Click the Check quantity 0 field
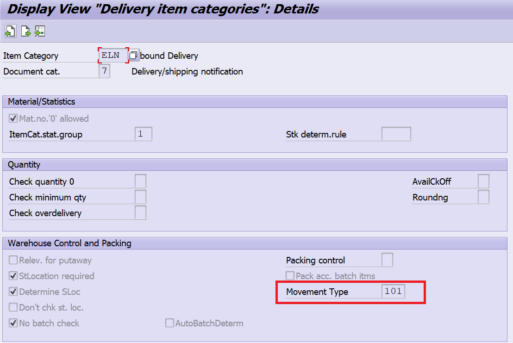This screenshot has height=343, width=513. pos(140,181)
